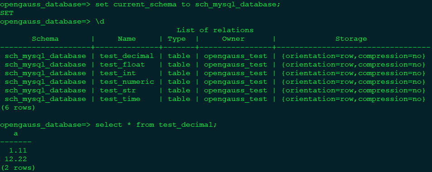This screenshot has width=432, height=172.
Task: Click the Storage column header
Action: coord(351,39)
